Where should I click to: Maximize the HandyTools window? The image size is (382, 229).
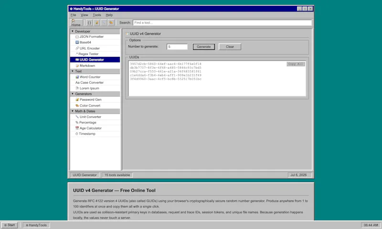coord(305,9)
